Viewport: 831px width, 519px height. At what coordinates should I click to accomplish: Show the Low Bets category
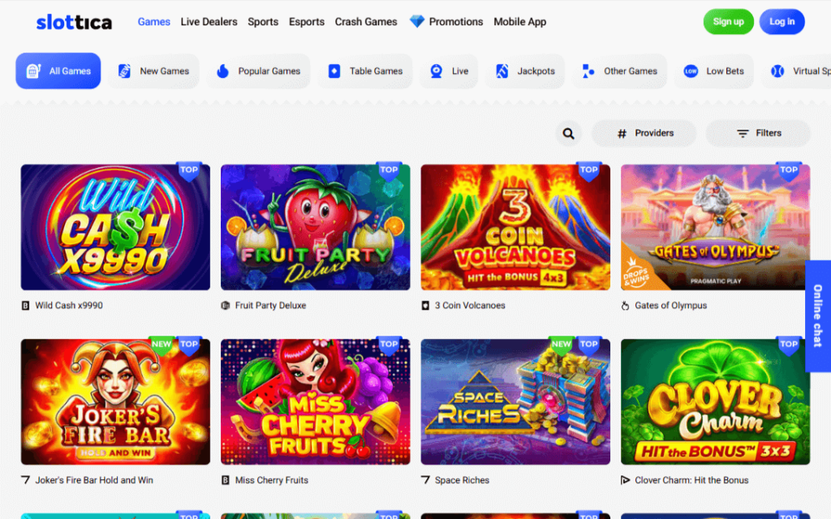click(x=714, y=71)
